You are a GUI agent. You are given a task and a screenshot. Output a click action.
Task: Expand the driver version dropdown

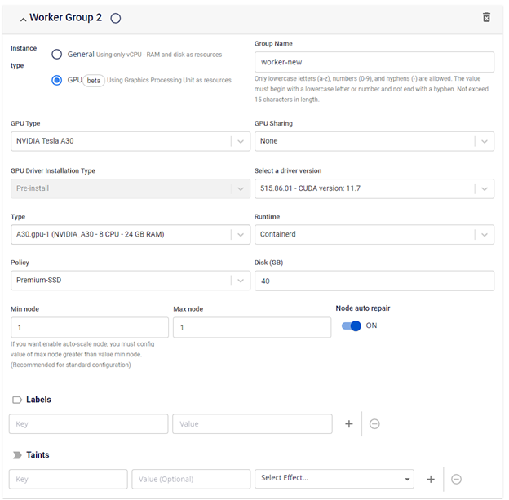click(374, 188)
